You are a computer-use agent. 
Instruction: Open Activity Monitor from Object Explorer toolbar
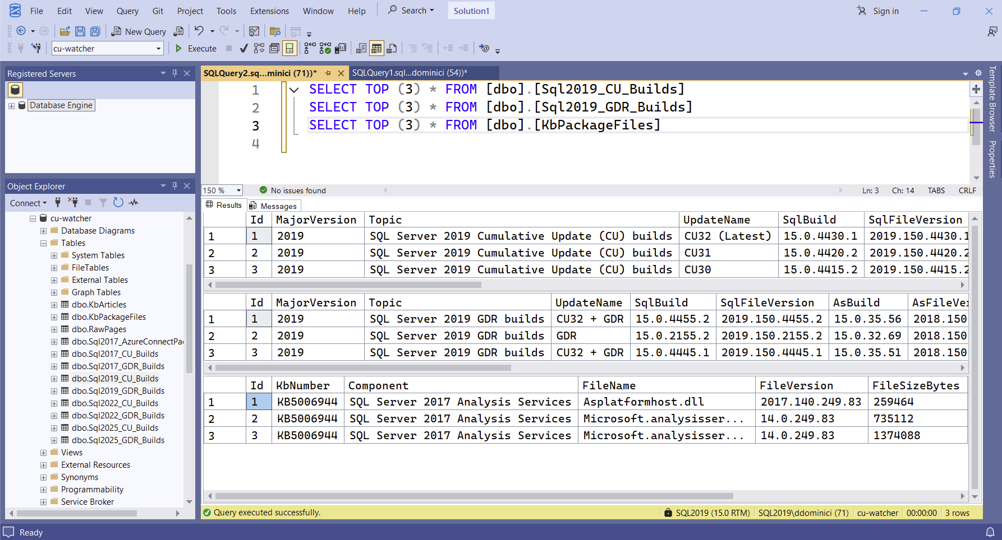coord(134,203)
